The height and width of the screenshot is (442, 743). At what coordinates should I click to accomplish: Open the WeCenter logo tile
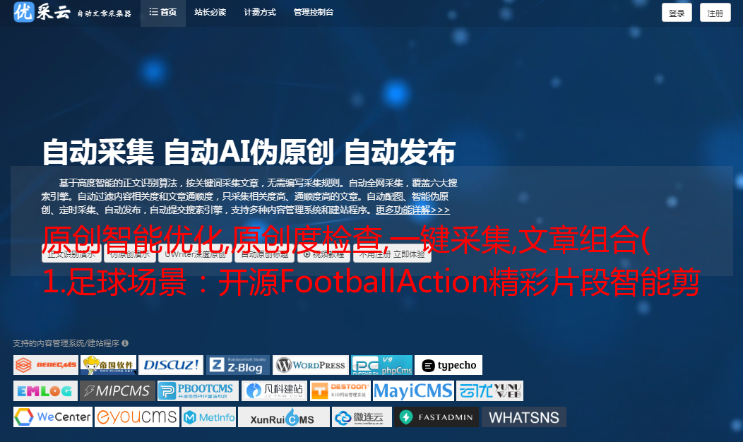pos(52,417)
